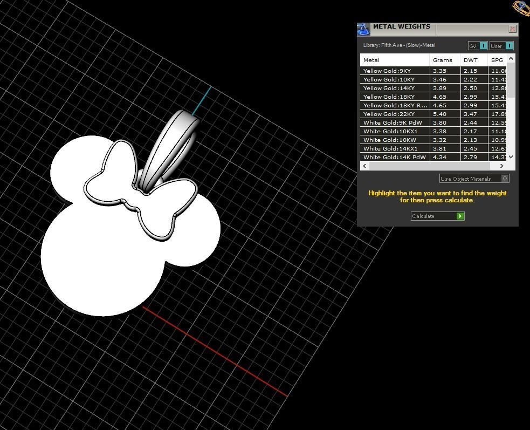
Task: Click the horizontal scroll right arrow
Action: pos(501,166)
